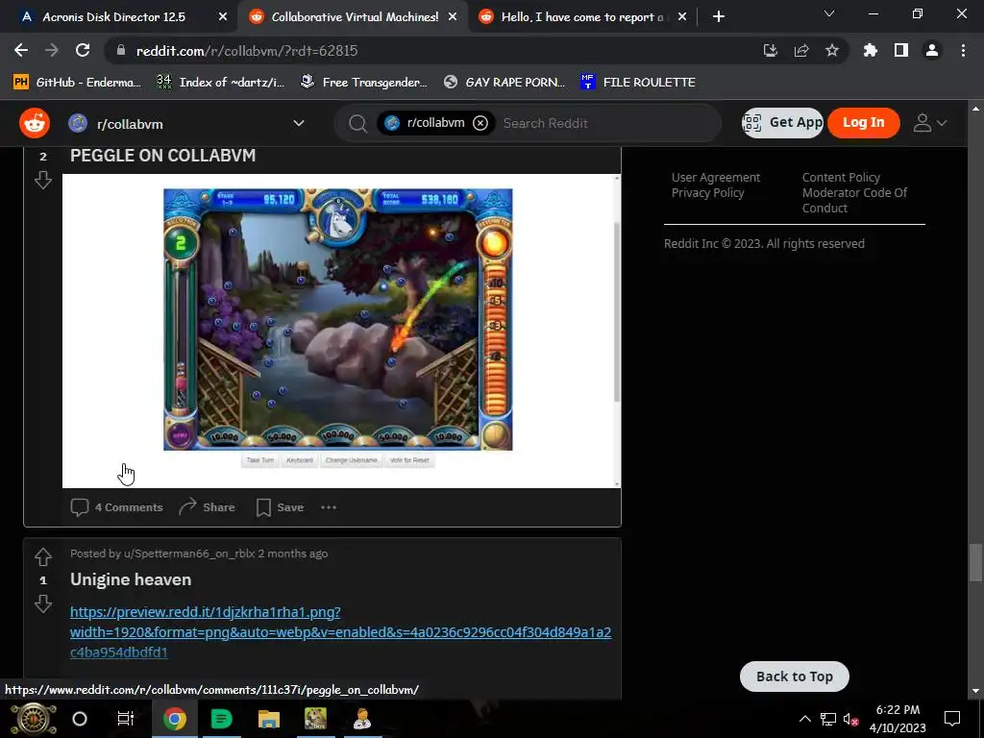The image size is (984, 738).
Task: Open the network tray icon
Action: coord(828,719)
